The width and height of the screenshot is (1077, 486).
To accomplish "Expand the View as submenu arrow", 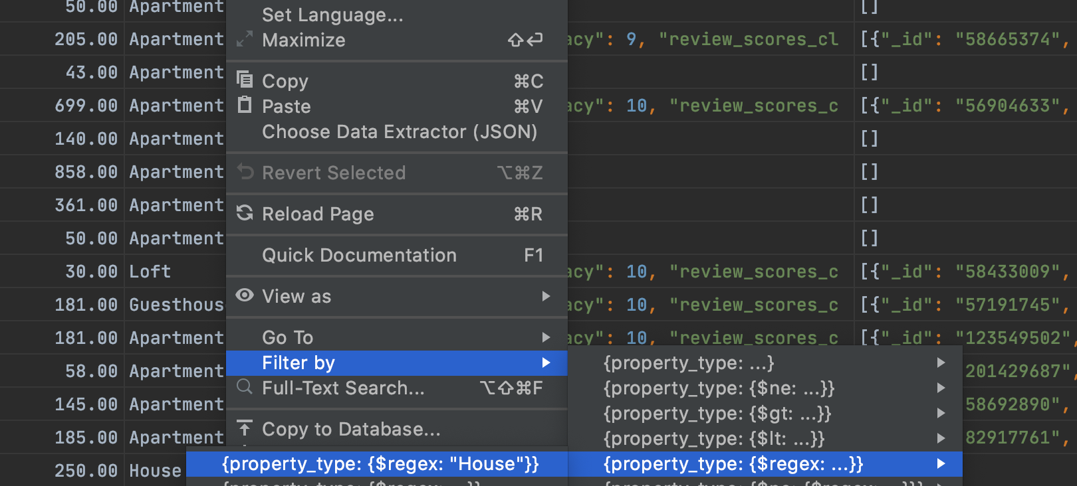I will [x=546, y=296].
